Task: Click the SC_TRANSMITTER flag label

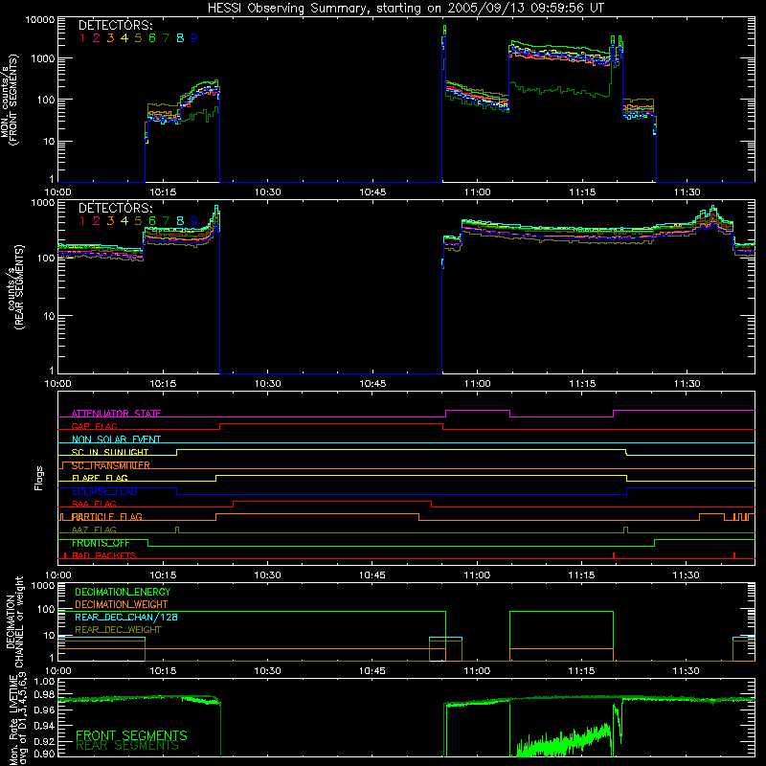Action: 111,465
